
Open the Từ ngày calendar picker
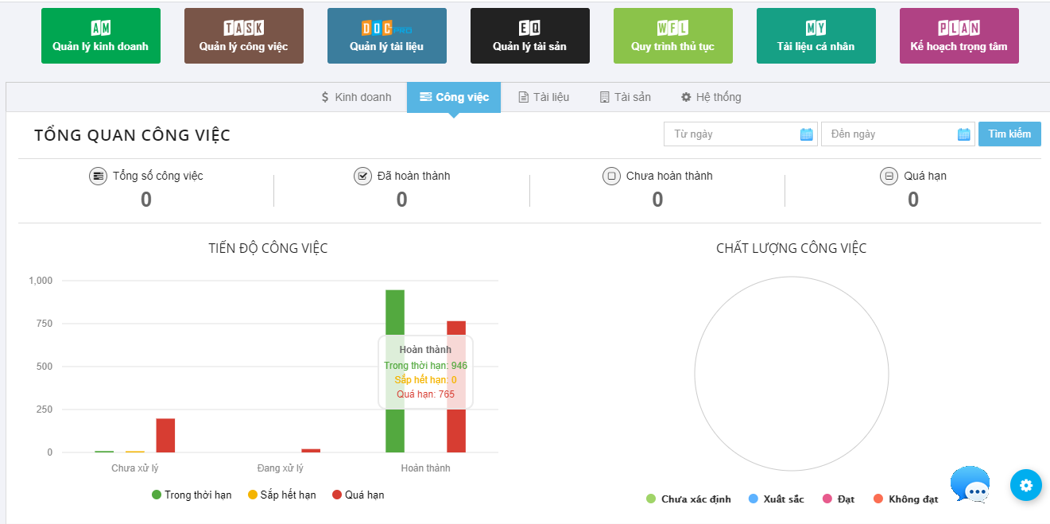coord(806,134)
